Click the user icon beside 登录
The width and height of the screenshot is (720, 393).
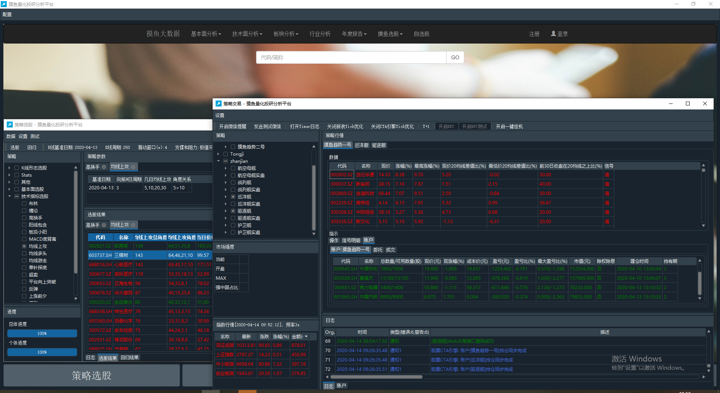pos(553,34)
